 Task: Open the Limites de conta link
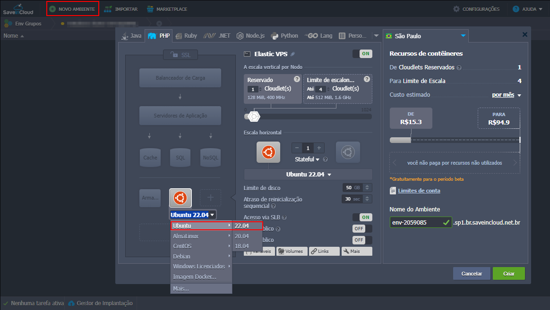[x=419, y=191]
